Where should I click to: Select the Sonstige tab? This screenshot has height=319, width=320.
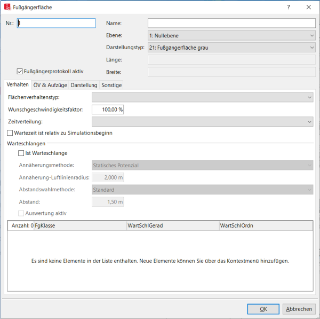point(111,85)
